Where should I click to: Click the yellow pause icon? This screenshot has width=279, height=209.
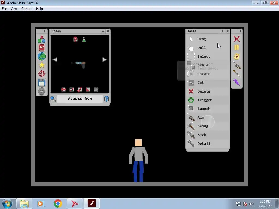(x=236, y=48)
